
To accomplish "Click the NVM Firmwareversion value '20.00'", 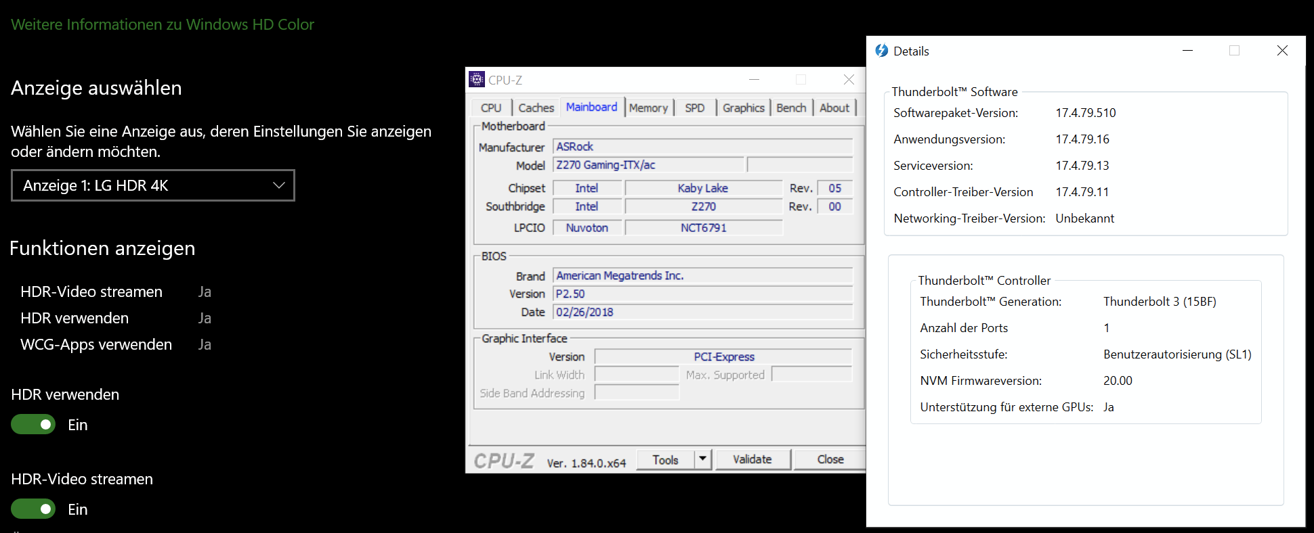I will 1118,381.
